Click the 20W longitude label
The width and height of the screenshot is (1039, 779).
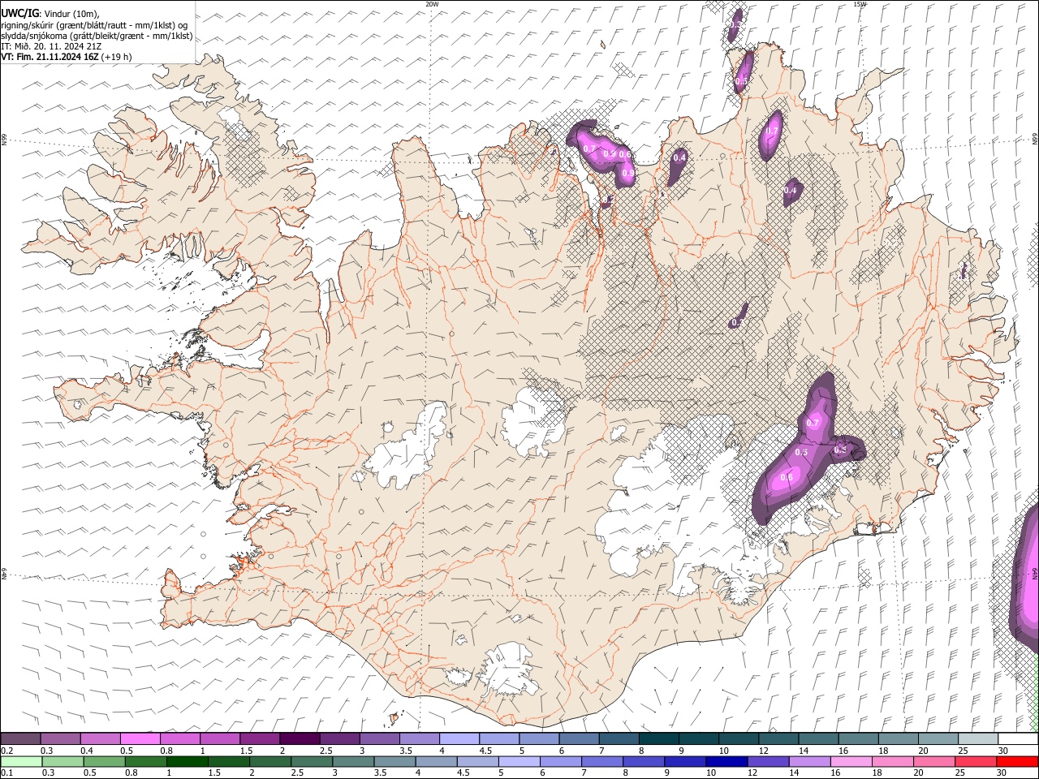tap(432, 4)
